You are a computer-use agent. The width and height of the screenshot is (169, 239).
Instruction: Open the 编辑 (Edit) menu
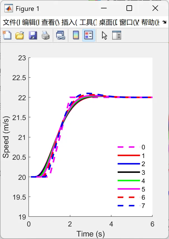tap(31, 22)
